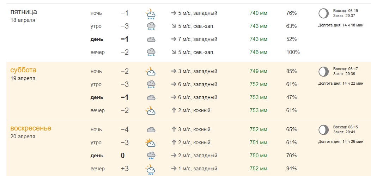Select the пятница day heading
Image resolution: width=371 pixels, height=176 pixels.
tap(24, 12)
